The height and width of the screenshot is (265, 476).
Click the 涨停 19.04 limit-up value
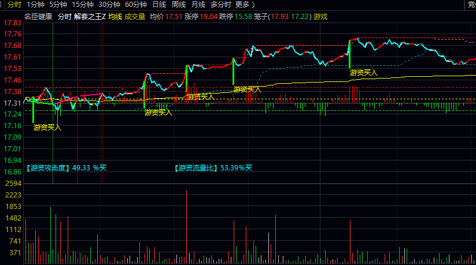tap(201, 16)
